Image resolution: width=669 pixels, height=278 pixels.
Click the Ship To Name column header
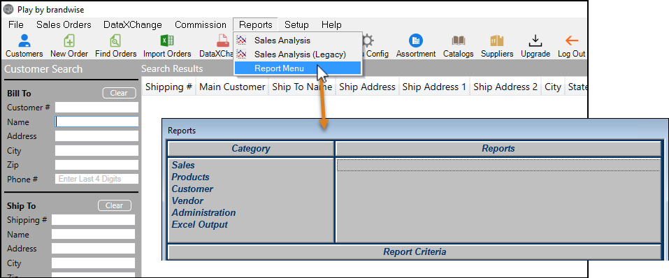[x=302, y=87]
